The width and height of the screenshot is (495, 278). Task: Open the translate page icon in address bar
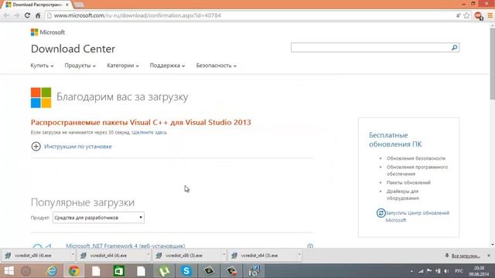[459, 15]
